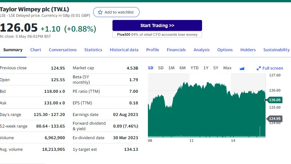View the Holders tab
291x164 pixels.
click(x=248, y=50)
